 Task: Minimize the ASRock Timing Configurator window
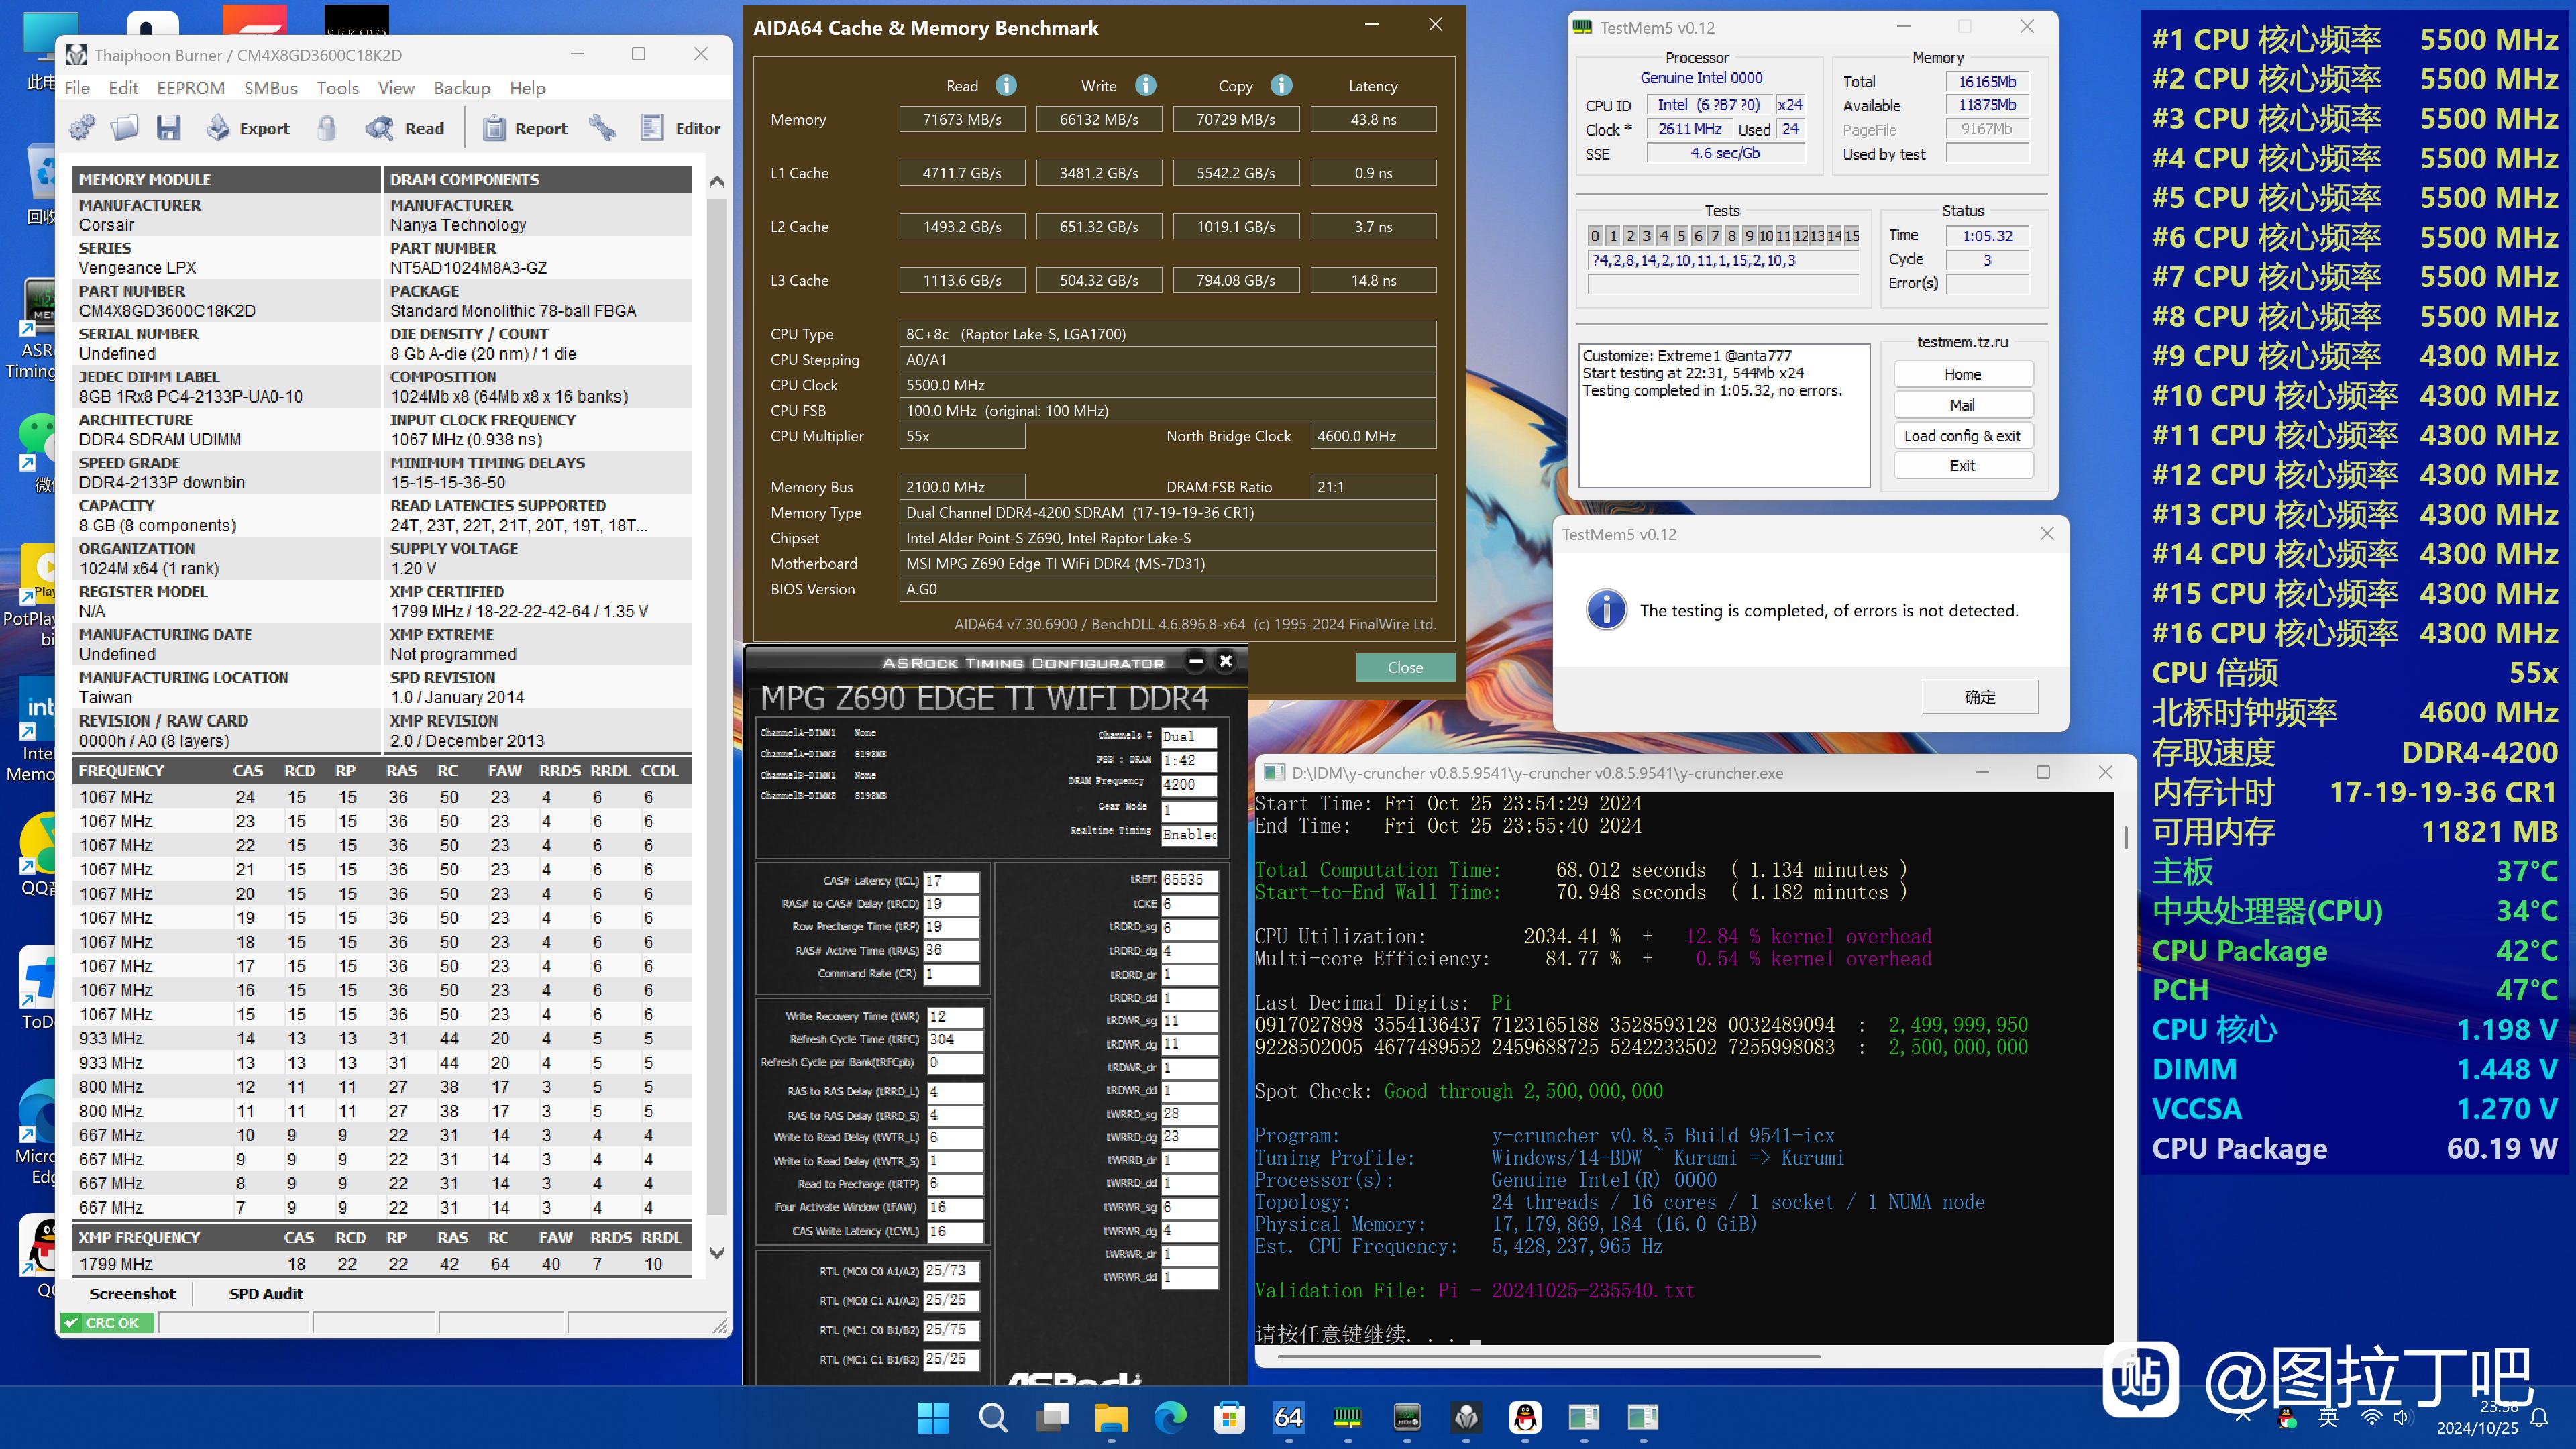click(1196, 661)
